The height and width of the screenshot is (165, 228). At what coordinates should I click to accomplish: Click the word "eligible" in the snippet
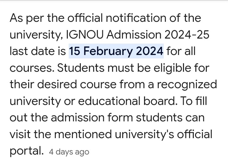(172, 68)
